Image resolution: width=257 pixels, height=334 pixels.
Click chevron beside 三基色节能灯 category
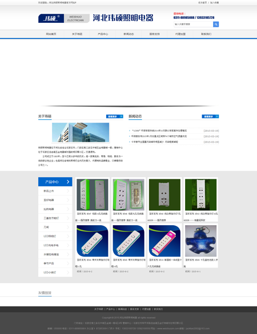pyautogui.click(x=68, y=218)
